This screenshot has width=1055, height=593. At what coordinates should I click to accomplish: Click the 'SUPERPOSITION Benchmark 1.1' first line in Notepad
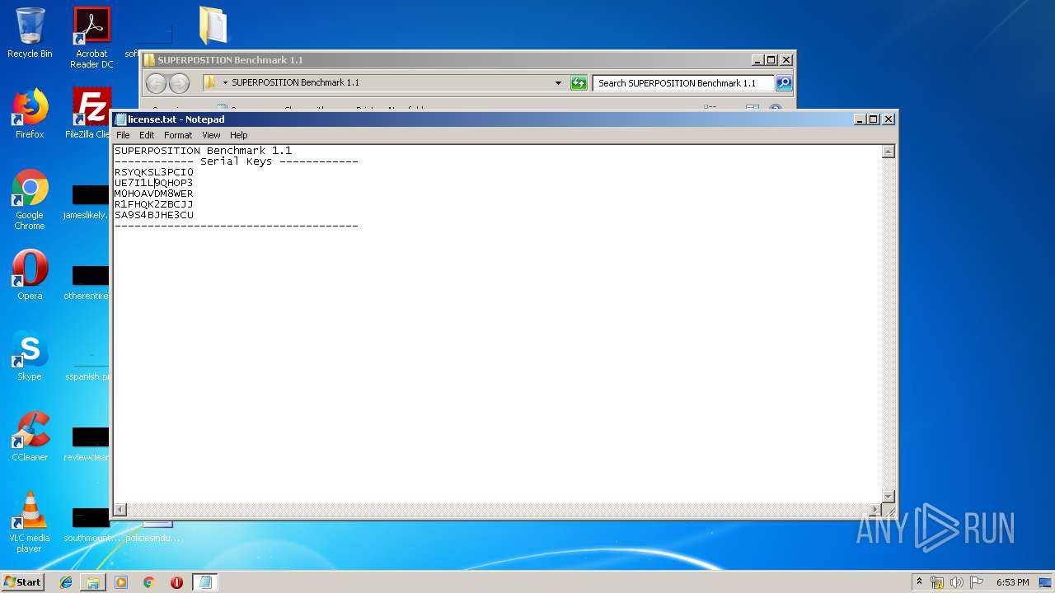204,151
